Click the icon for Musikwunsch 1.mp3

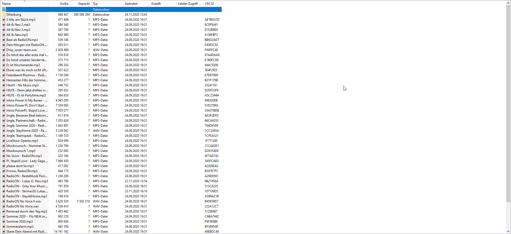(x=4, y=151)
